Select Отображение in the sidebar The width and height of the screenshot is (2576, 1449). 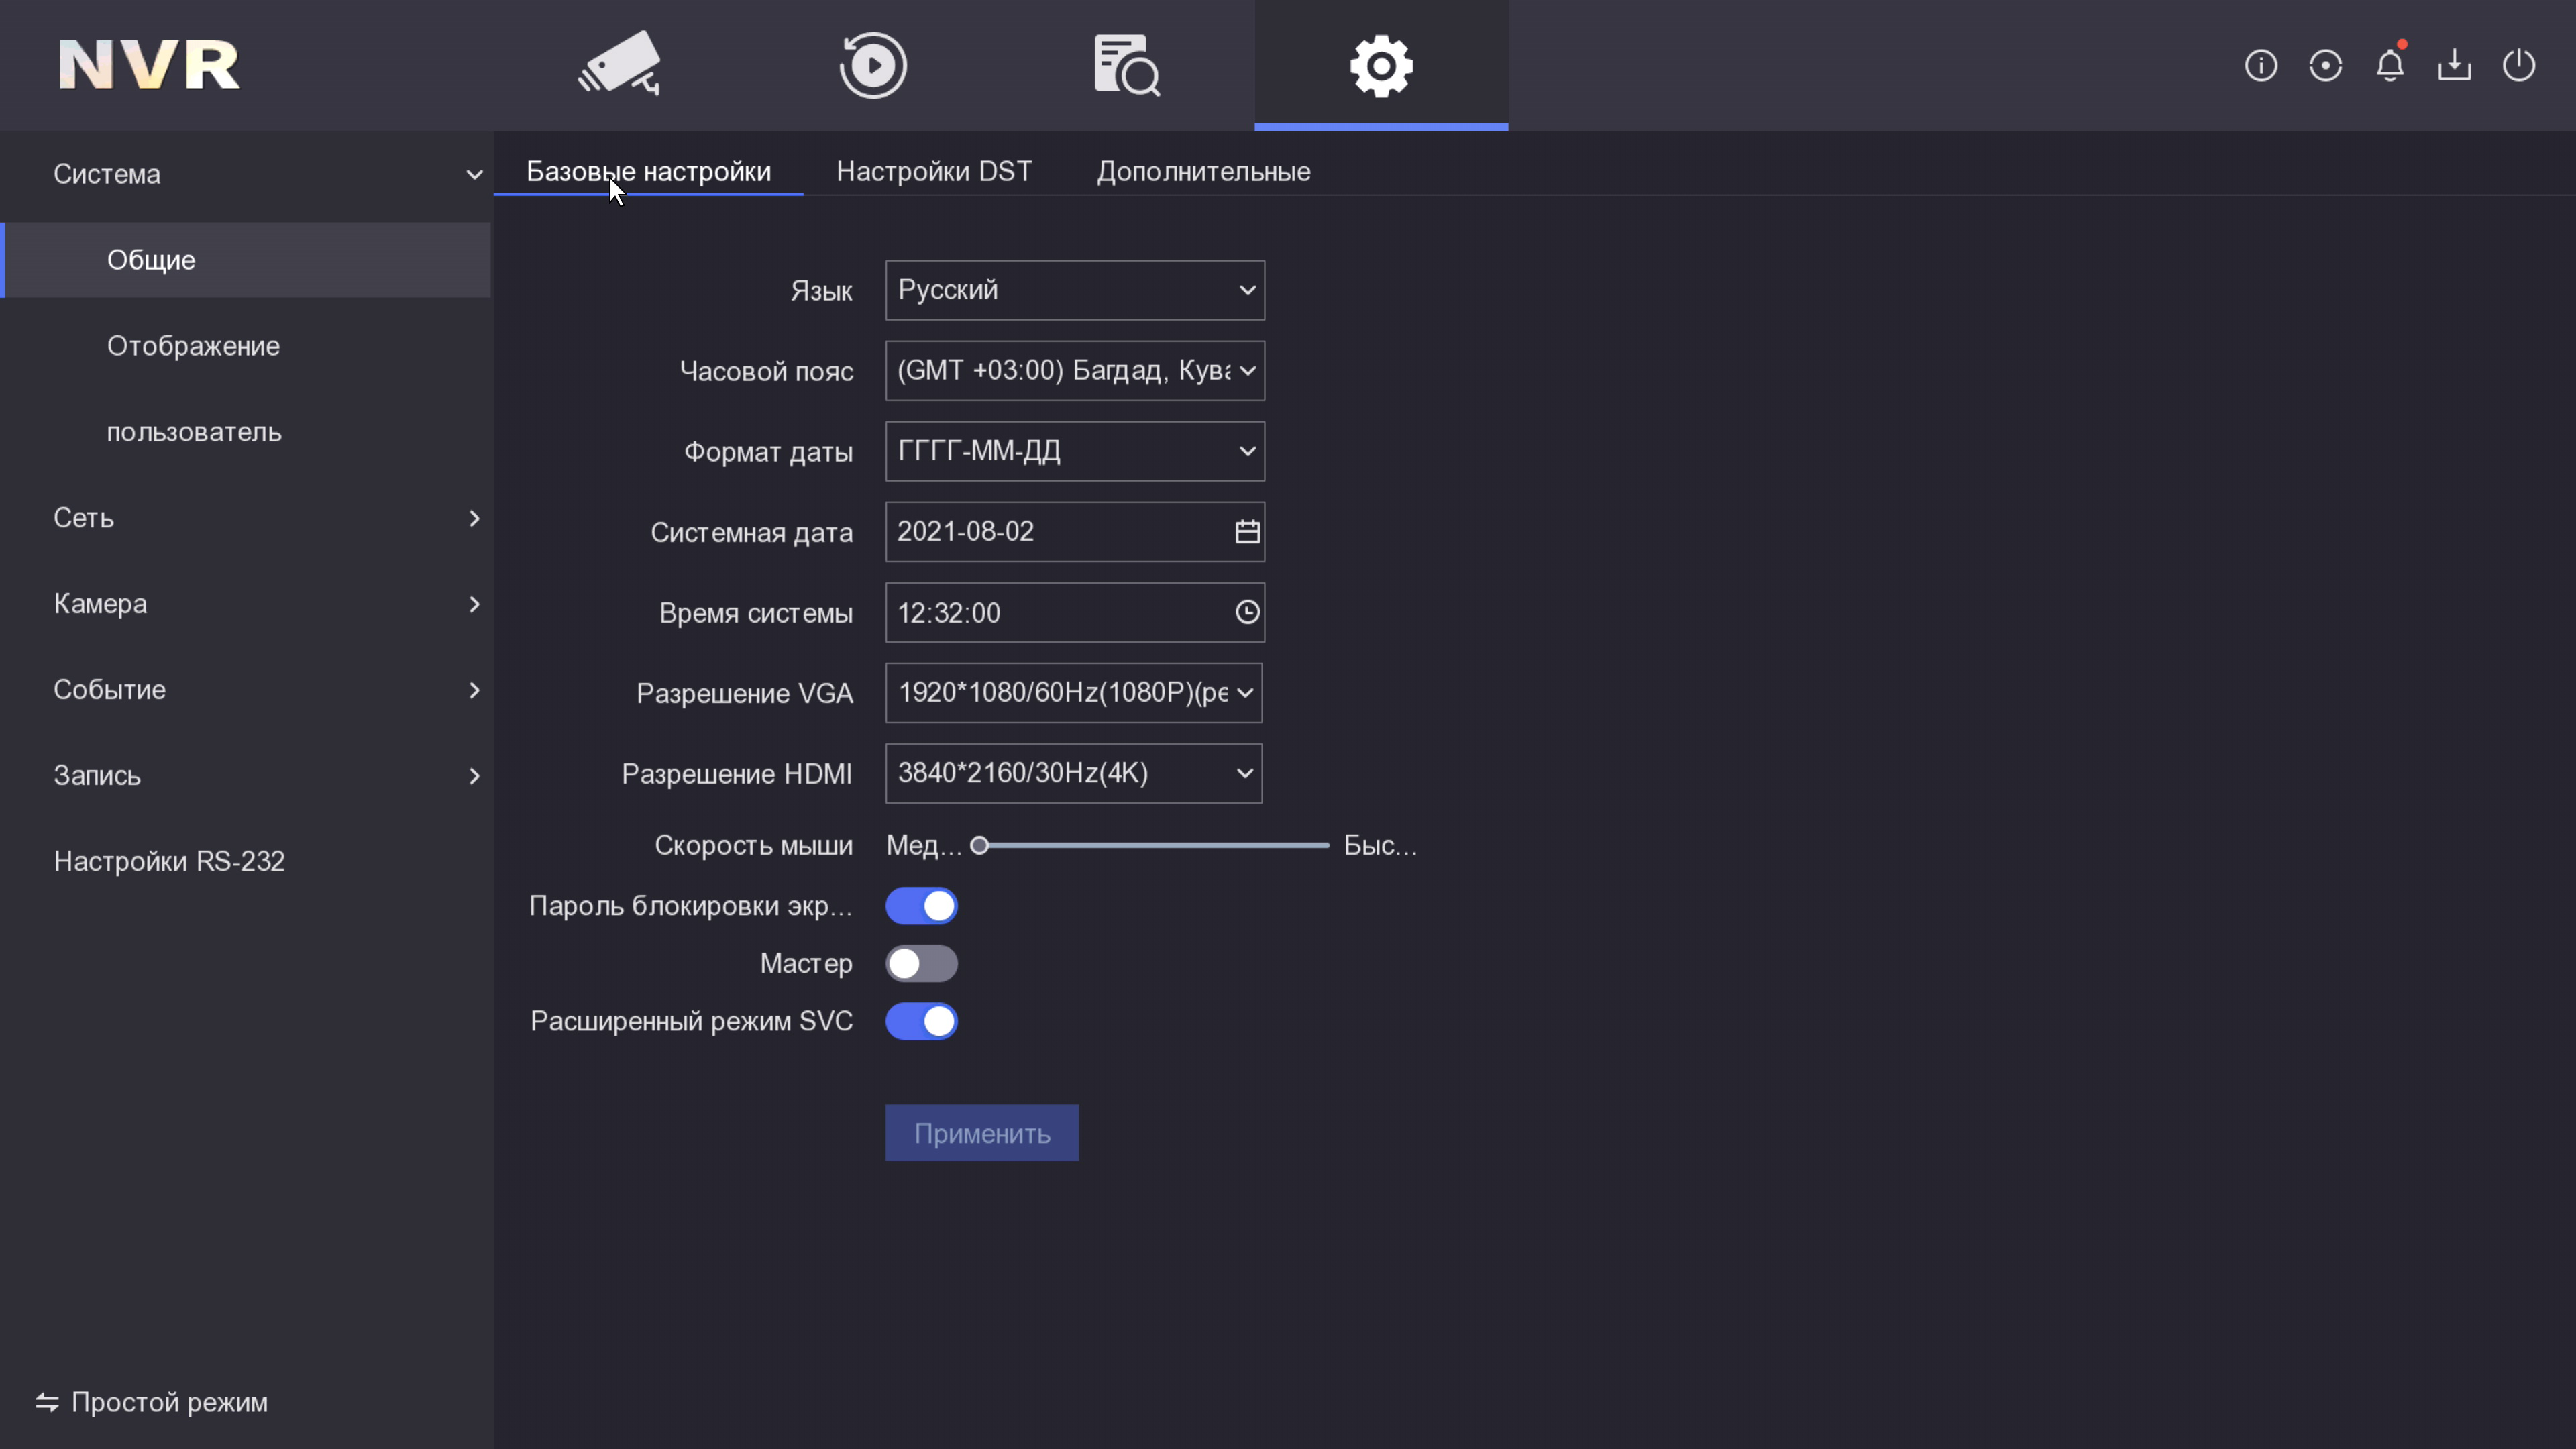(x=193, y=346)
